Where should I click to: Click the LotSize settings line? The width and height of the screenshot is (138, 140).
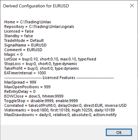click(x=50, y=59)
